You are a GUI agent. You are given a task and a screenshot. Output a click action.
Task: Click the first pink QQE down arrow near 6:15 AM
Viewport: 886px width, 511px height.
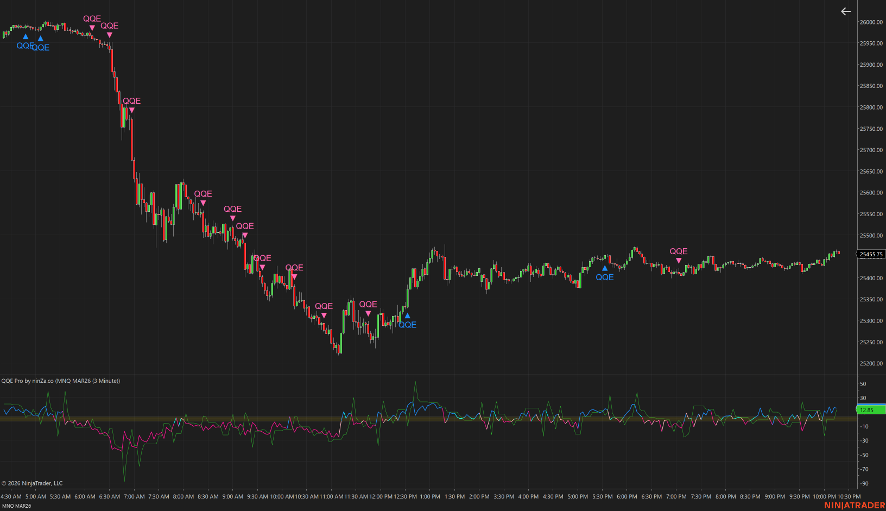92,28
